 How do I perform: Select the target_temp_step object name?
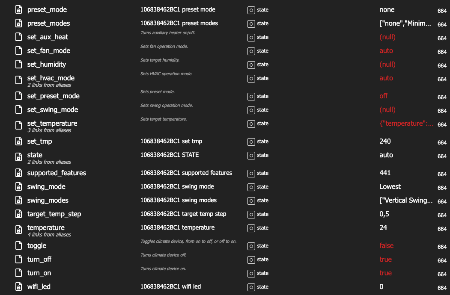click(x=54, y=214)
